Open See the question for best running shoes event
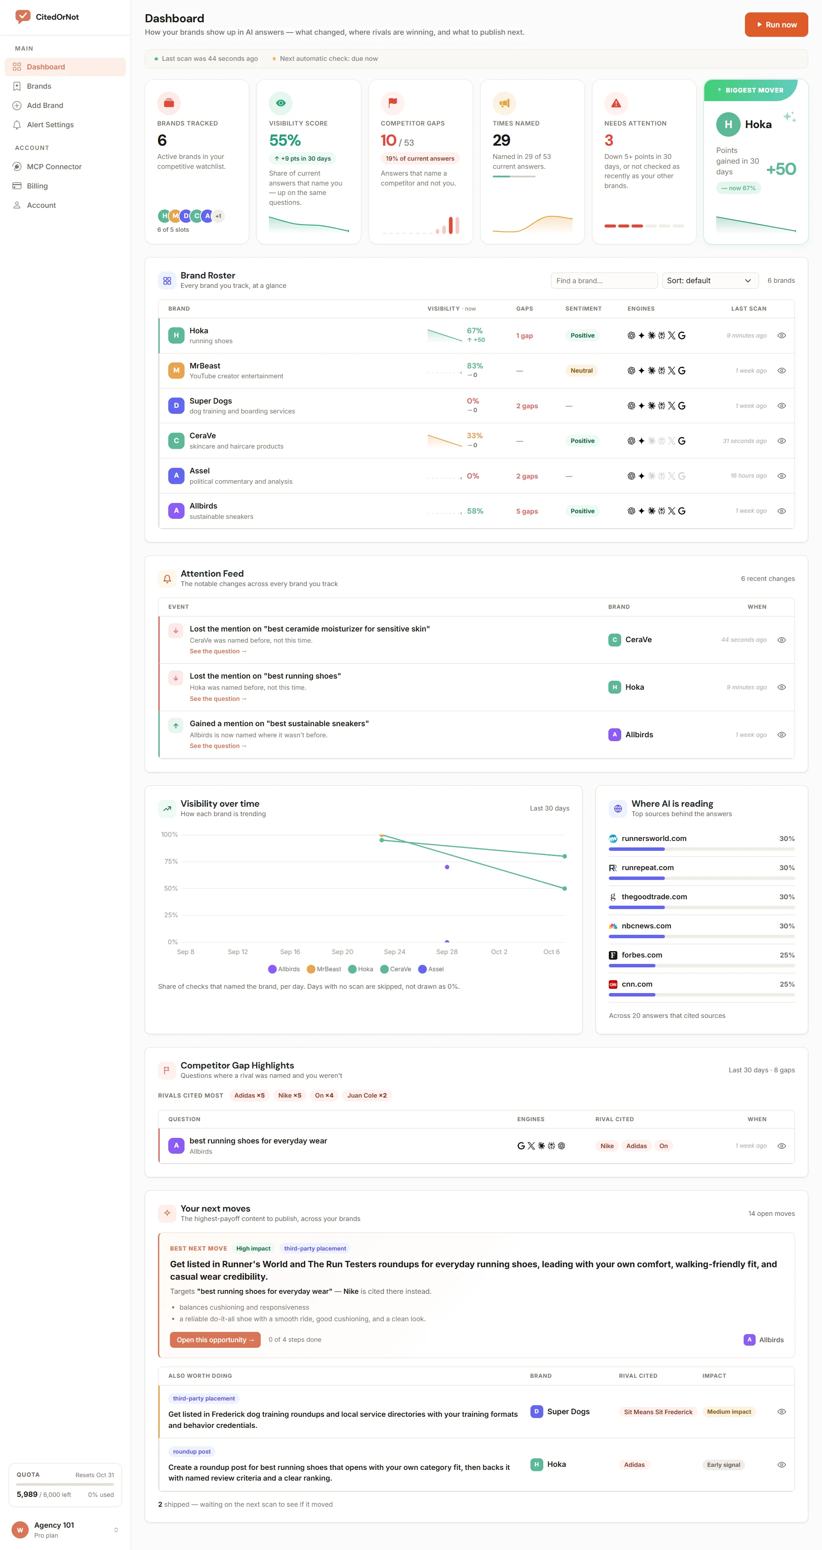This screenshot has width=822, height=1550. pyautogui.click(x=217, y=699)
